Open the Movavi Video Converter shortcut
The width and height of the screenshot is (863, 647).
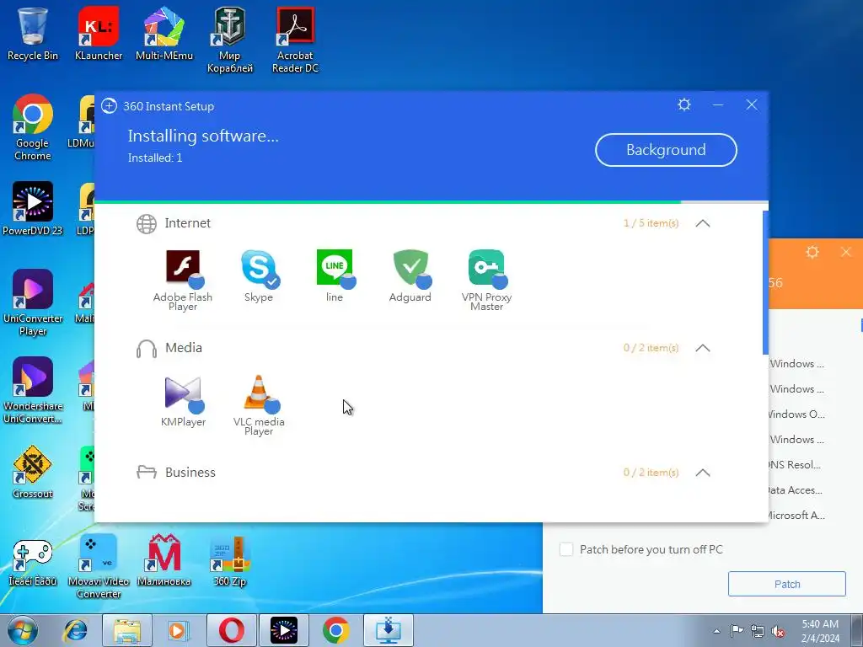click(99, 567)
